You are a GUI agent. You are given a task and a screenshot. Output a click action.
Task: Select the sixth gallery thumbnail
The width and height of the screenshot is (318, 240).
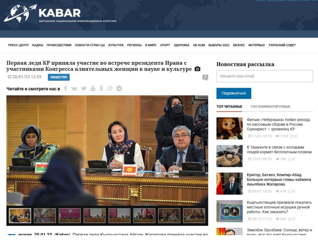tap(144, 216)
